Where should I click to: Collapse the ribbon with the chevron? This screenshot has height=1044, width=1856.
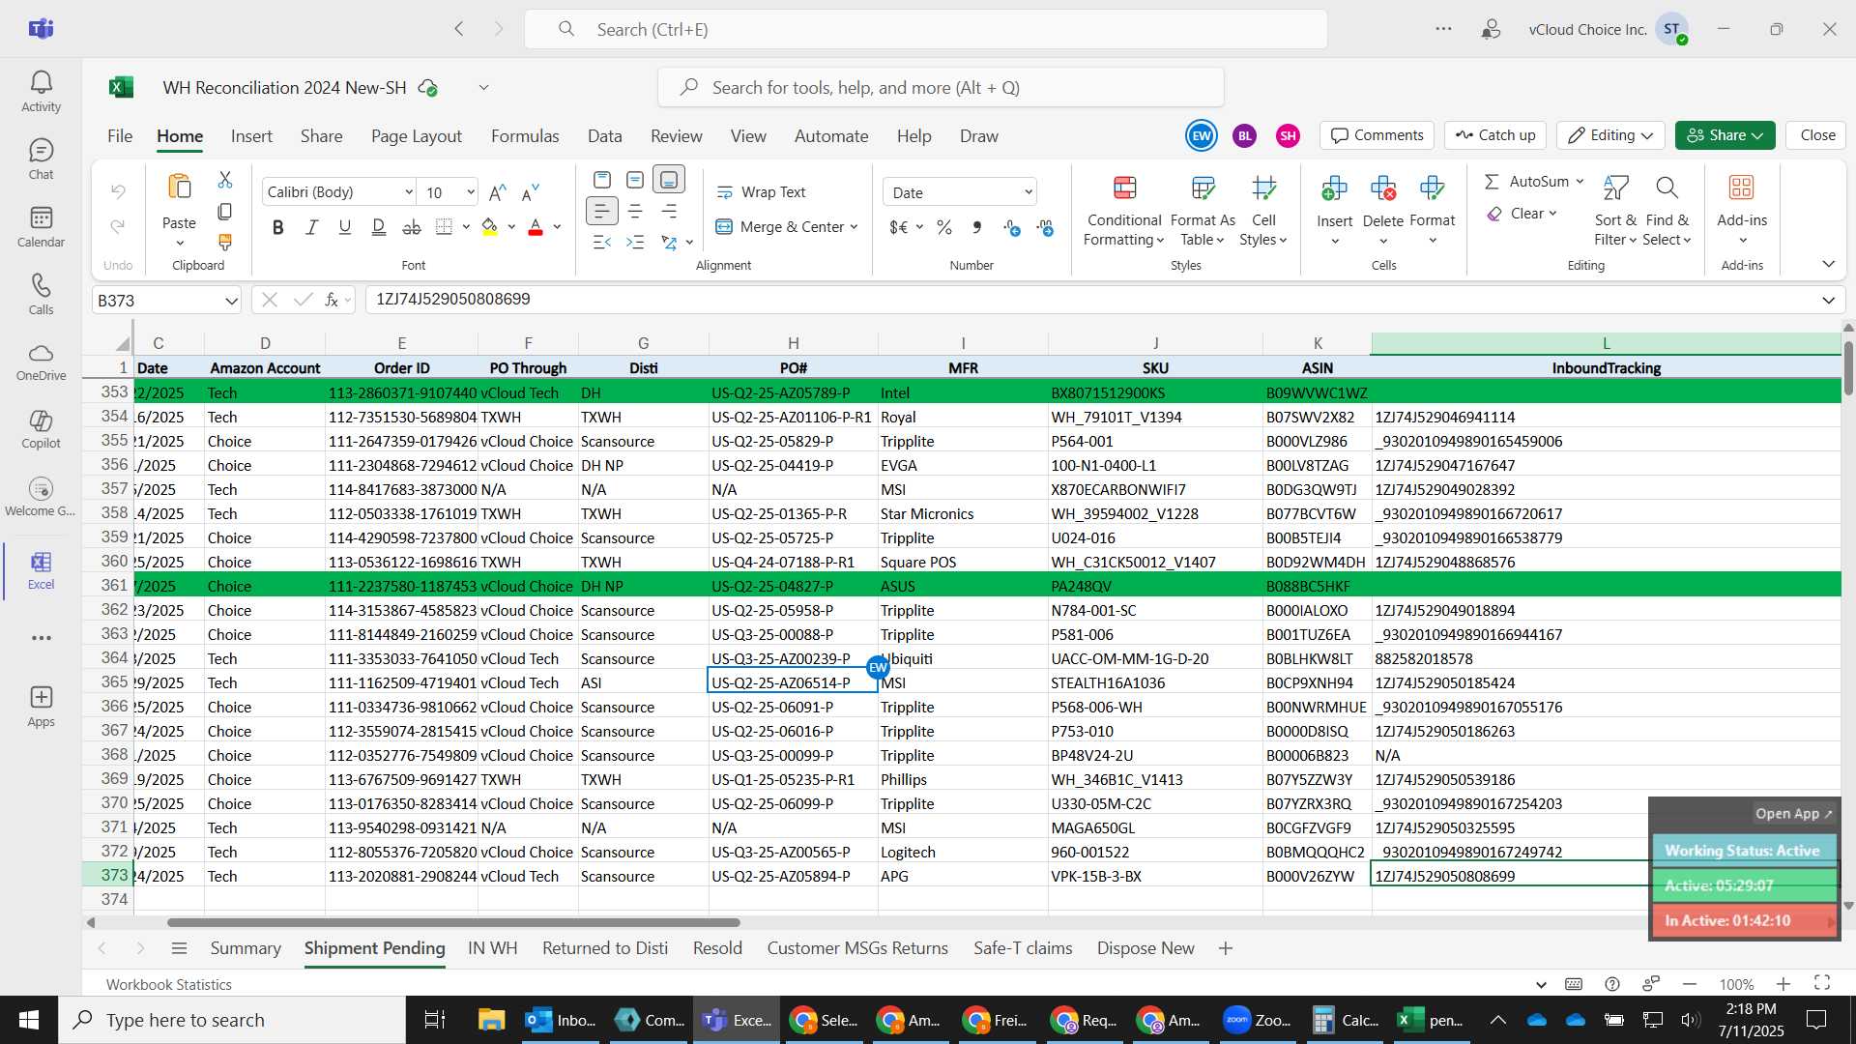coord(1828,264)
